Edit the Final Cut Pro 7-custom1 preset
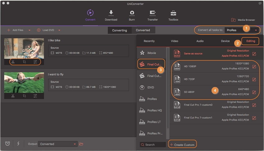264x151 pixels. point(254,118)
